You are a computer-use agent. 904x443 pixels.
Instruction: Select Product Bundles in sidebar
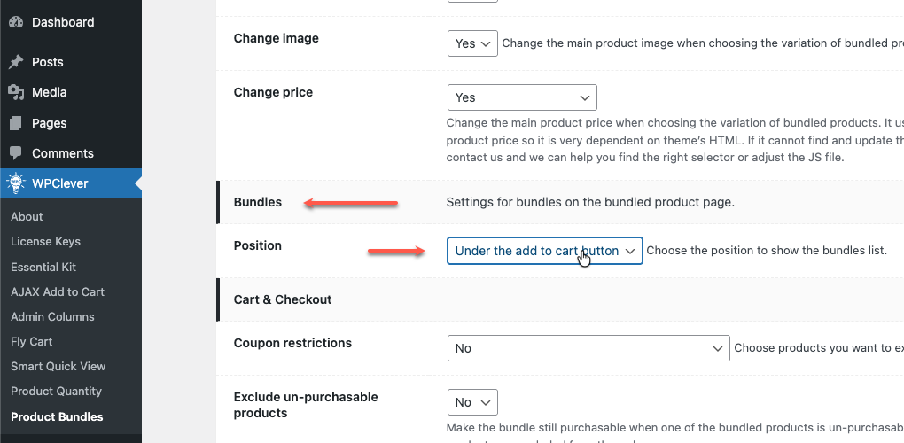(57, 416)
